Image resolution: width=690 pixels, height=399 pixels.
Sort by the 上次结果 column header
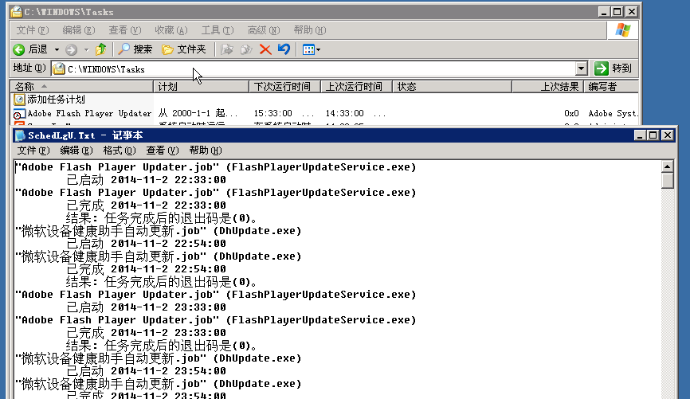coord(547,87)
